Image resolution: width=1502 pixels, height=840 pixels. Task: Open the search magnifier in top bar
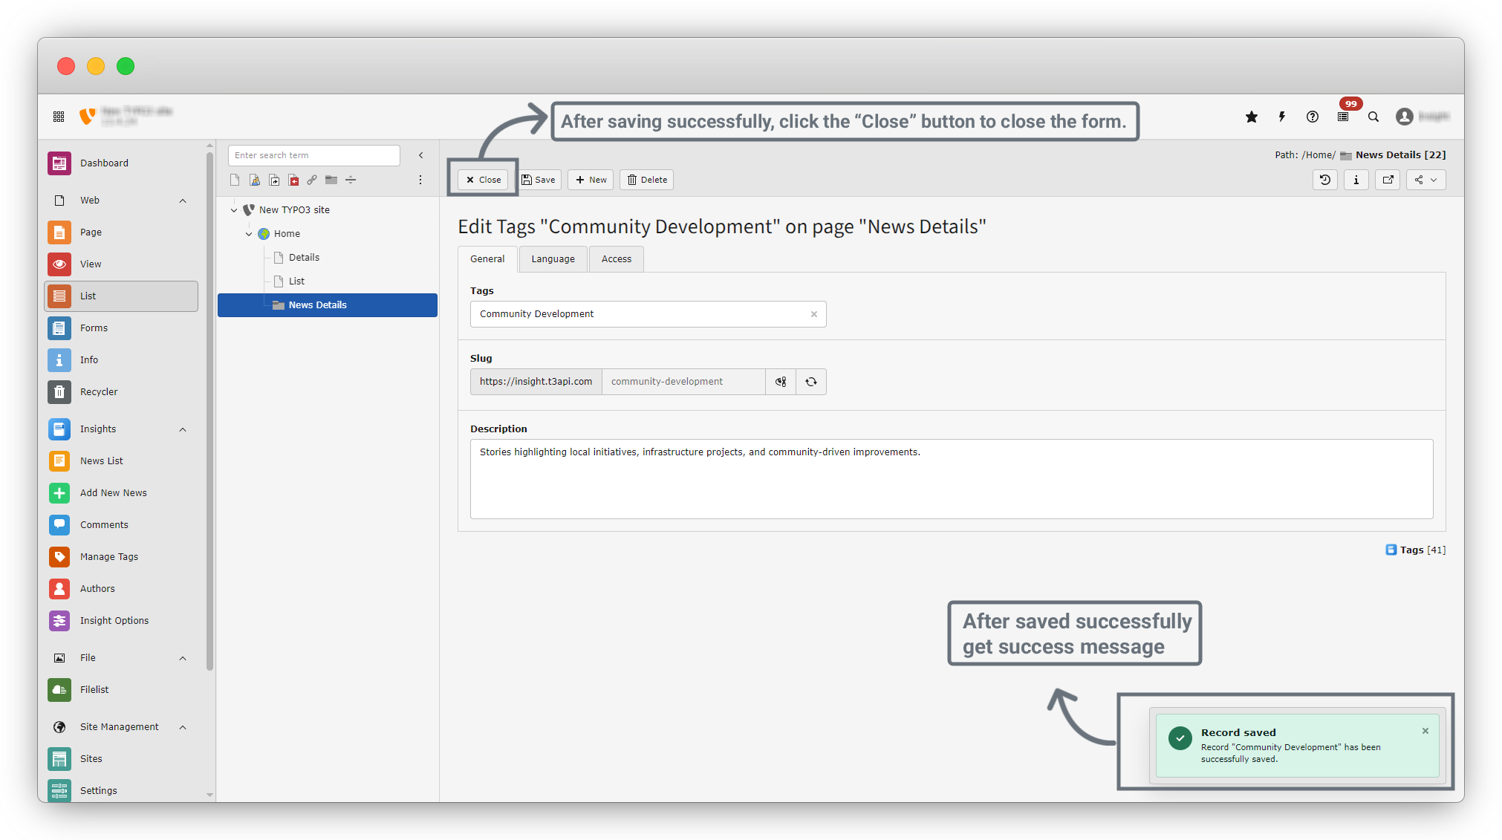pos(1373,117)
